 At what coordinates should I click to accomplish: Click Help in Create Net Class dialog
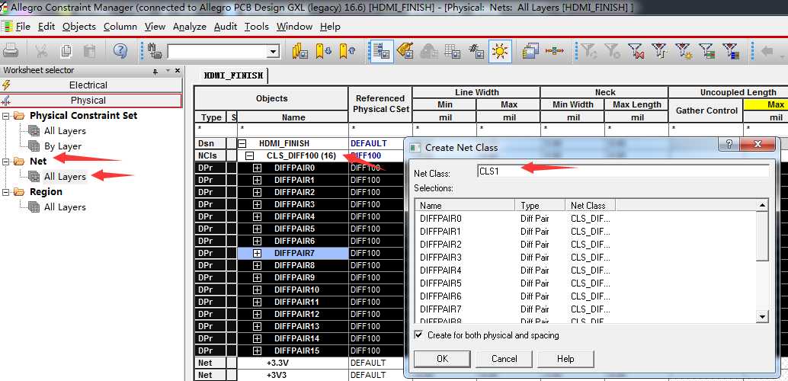[x=565, y=359]
